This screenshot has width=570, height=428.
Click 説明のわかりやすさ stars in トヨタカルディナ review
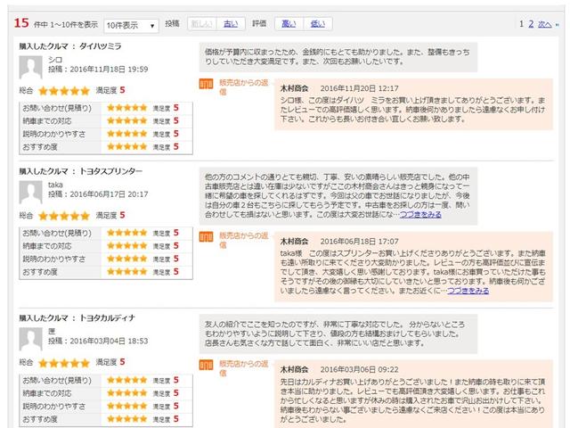126,406
